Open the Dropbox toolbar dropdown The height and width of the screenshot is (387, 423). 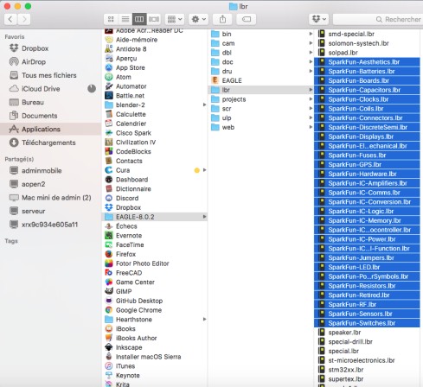click(319, 19)
